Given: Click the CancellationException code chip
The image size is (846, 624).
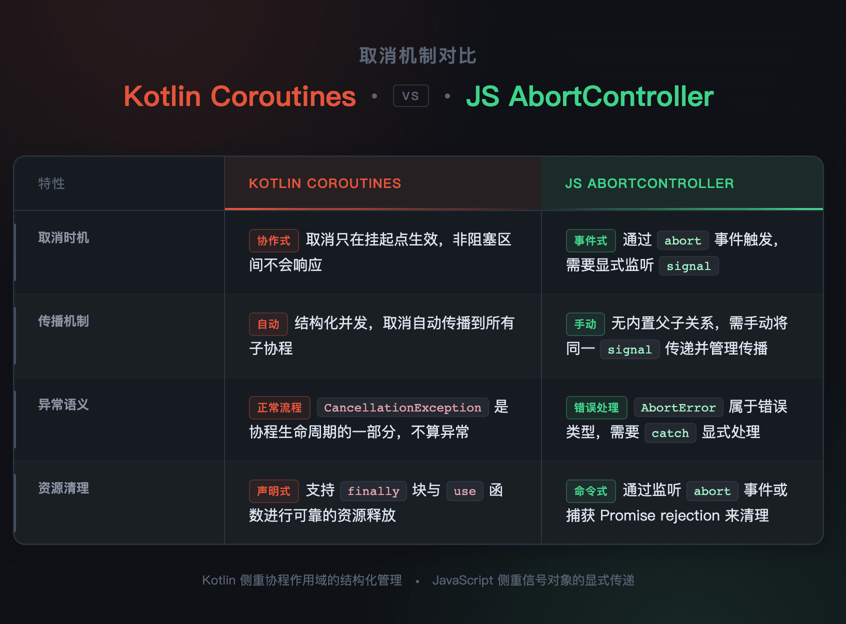Looking at the screenshot, I should pos(402,407).
